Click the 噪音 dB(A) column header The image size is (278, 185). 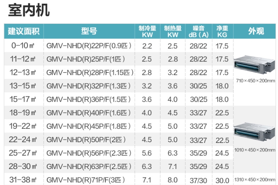[x=198, y=31]
